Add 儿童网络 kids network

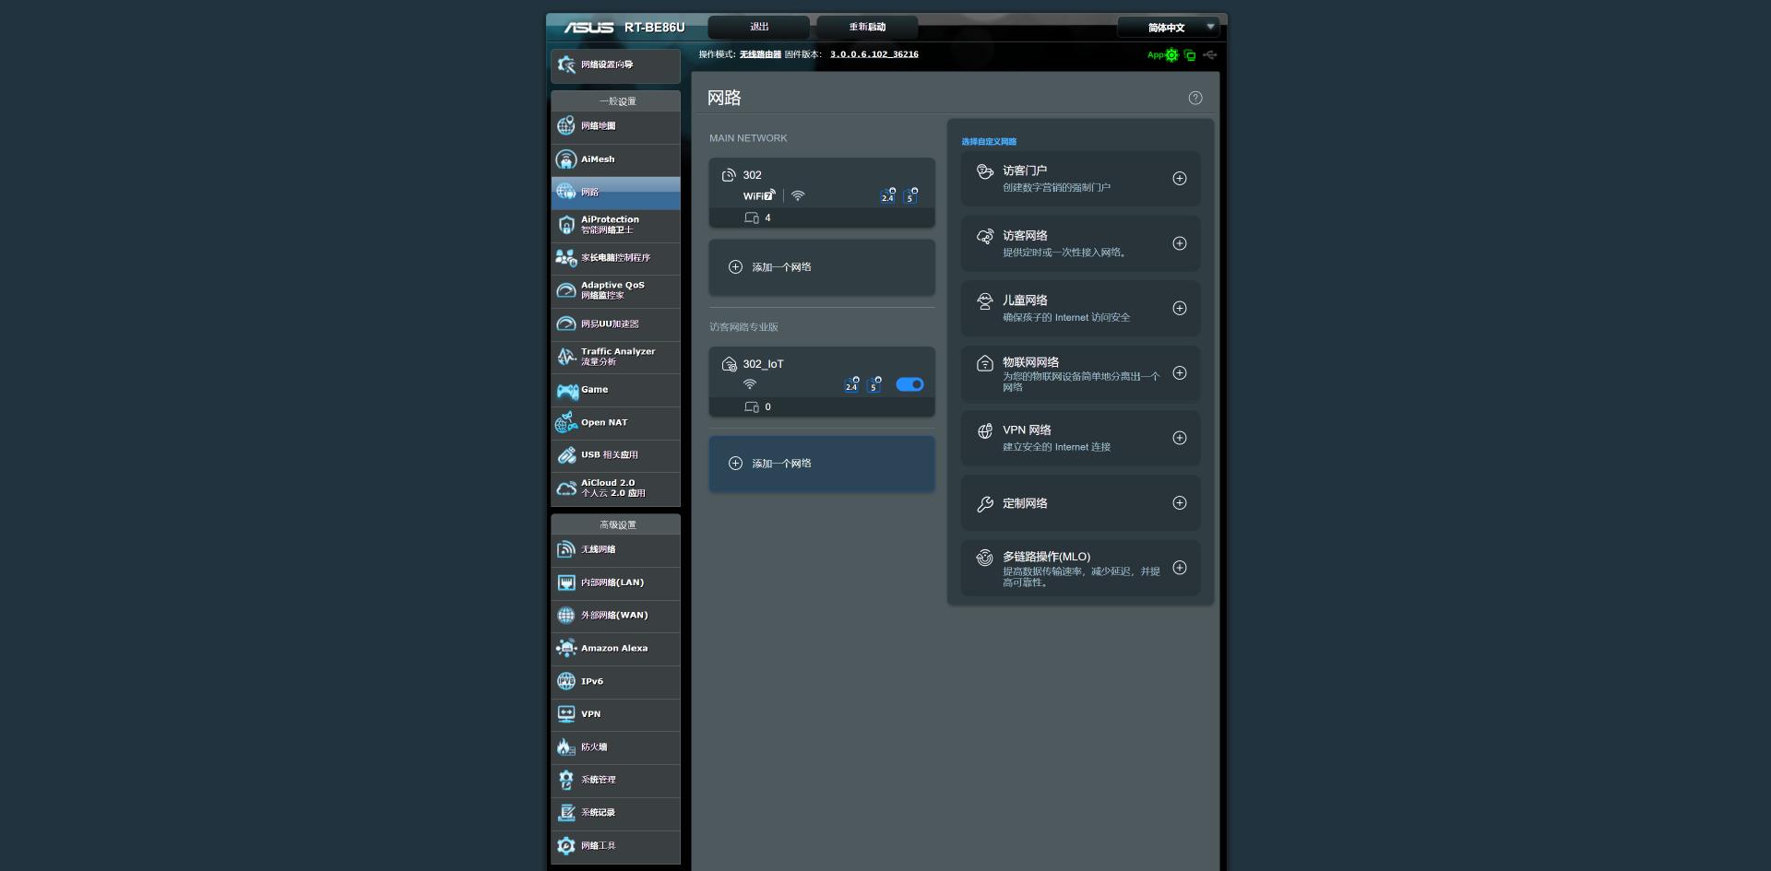pyautogui.click(x=1179, y=309)
